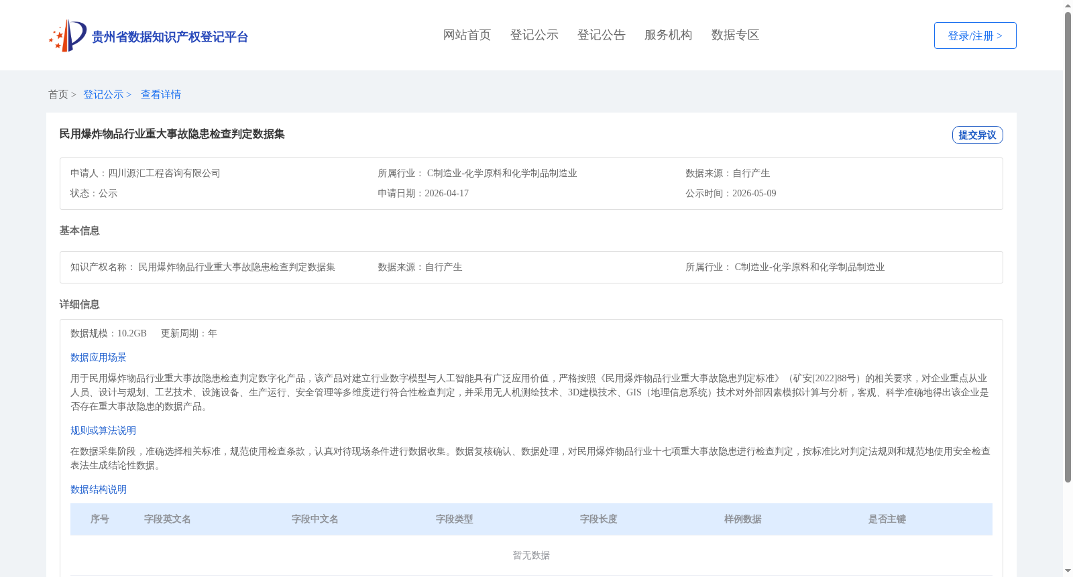Click the page heading 民用爆炸物品行业重大事故隐患检查判定数据集
This screenshot has width=1073, height=577.
pos(172,134)
